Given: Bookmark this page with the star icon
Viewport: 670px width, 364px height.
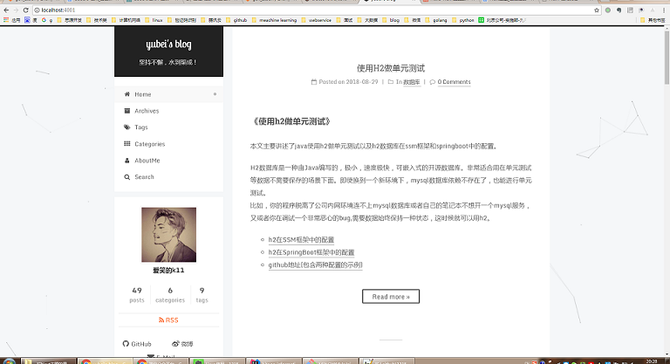Looking at the screenshot, I should [597, 10].
